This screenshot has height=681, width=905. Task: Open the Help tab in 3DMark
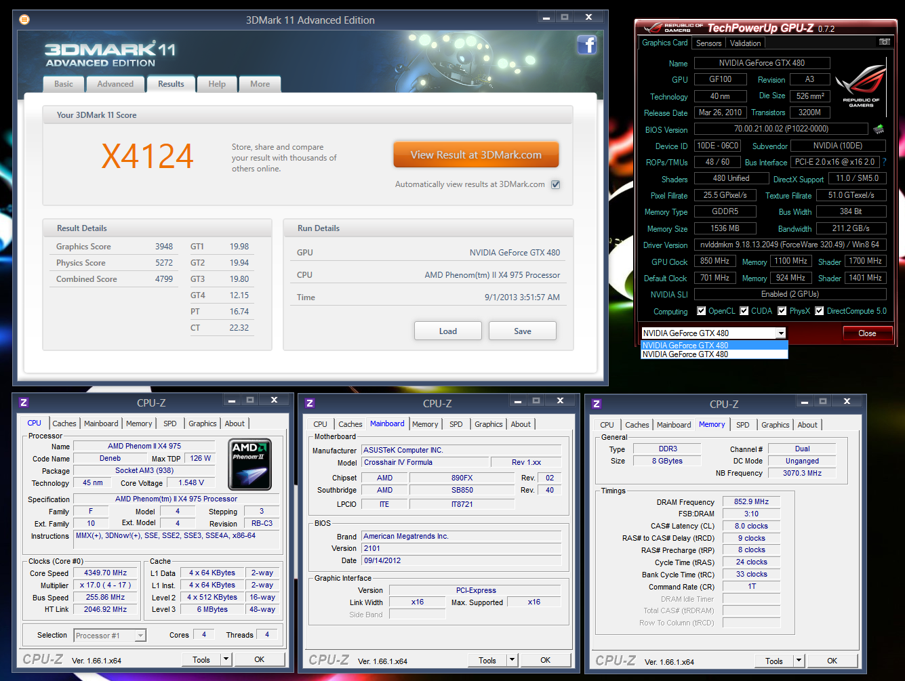click(x=217, y=84)
